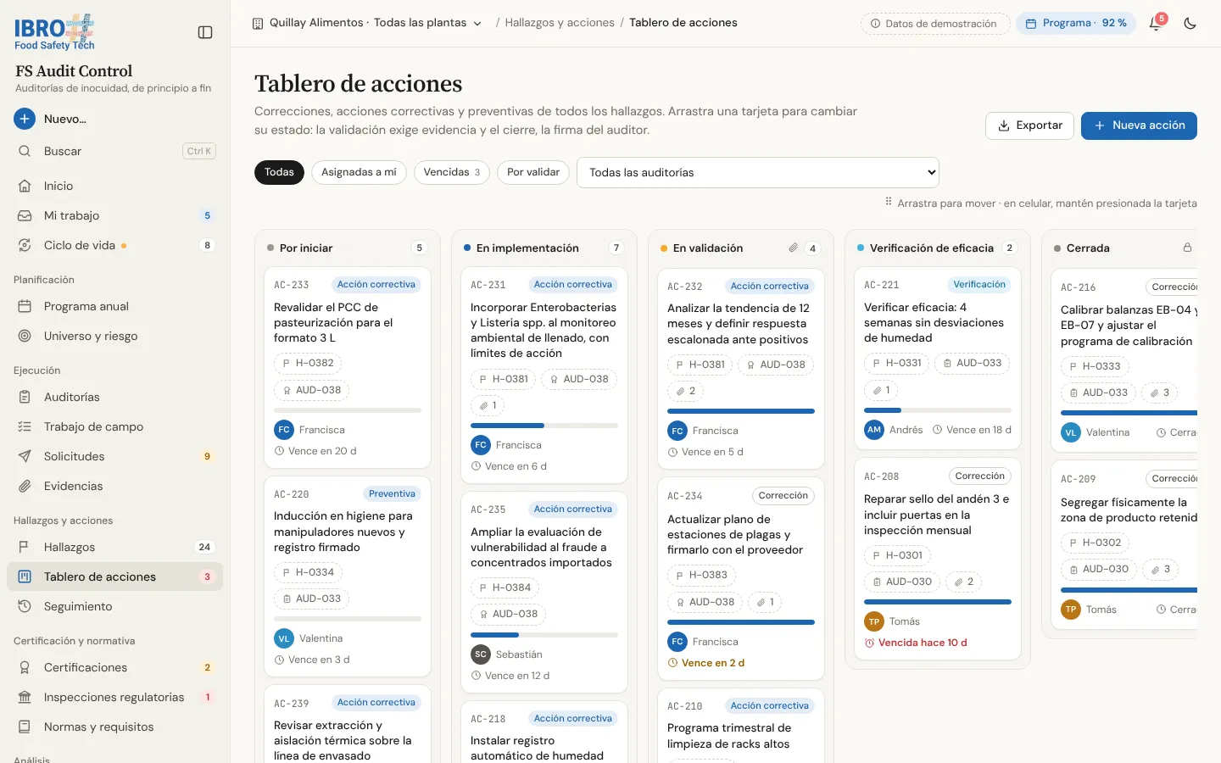The image size is (1221, 763).
Task: Click the Evidencias paperclip icon
Action: [25, 486]
